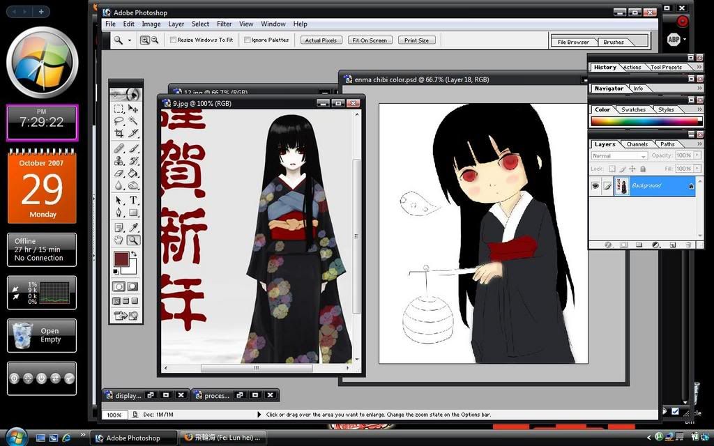Click the foreground color swatch

(x=121, y=259)
